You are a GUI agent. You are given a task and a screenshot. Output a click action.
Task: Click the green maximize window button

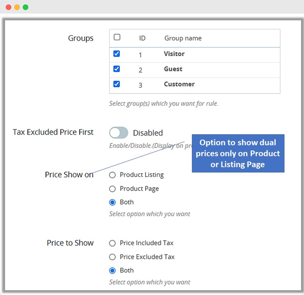[26, 7]
